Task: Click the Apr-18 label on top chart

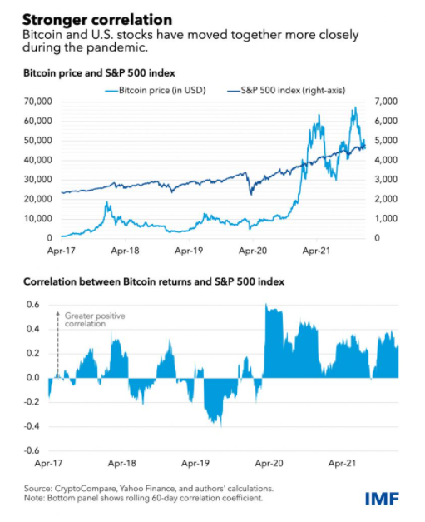Action: click(x=125, y=251)
